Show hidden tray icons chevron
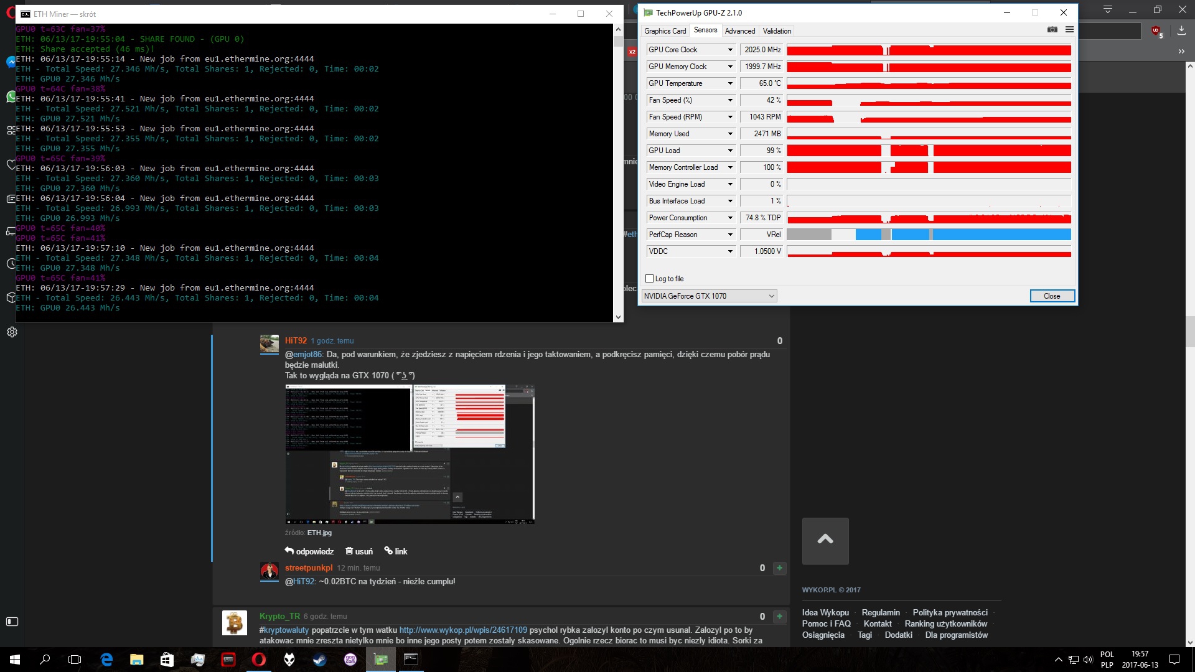Image resolution: width=1195 pixels, height=672 pixels. pos(1058,660)
